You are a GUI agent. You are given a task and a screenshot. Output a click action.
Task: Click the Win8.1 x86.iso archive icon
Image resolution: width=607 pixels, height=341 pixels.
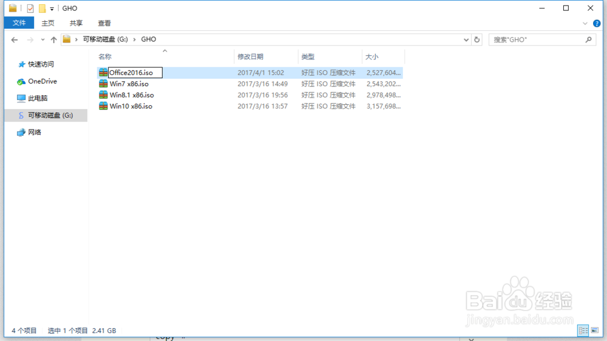[103, 94]
